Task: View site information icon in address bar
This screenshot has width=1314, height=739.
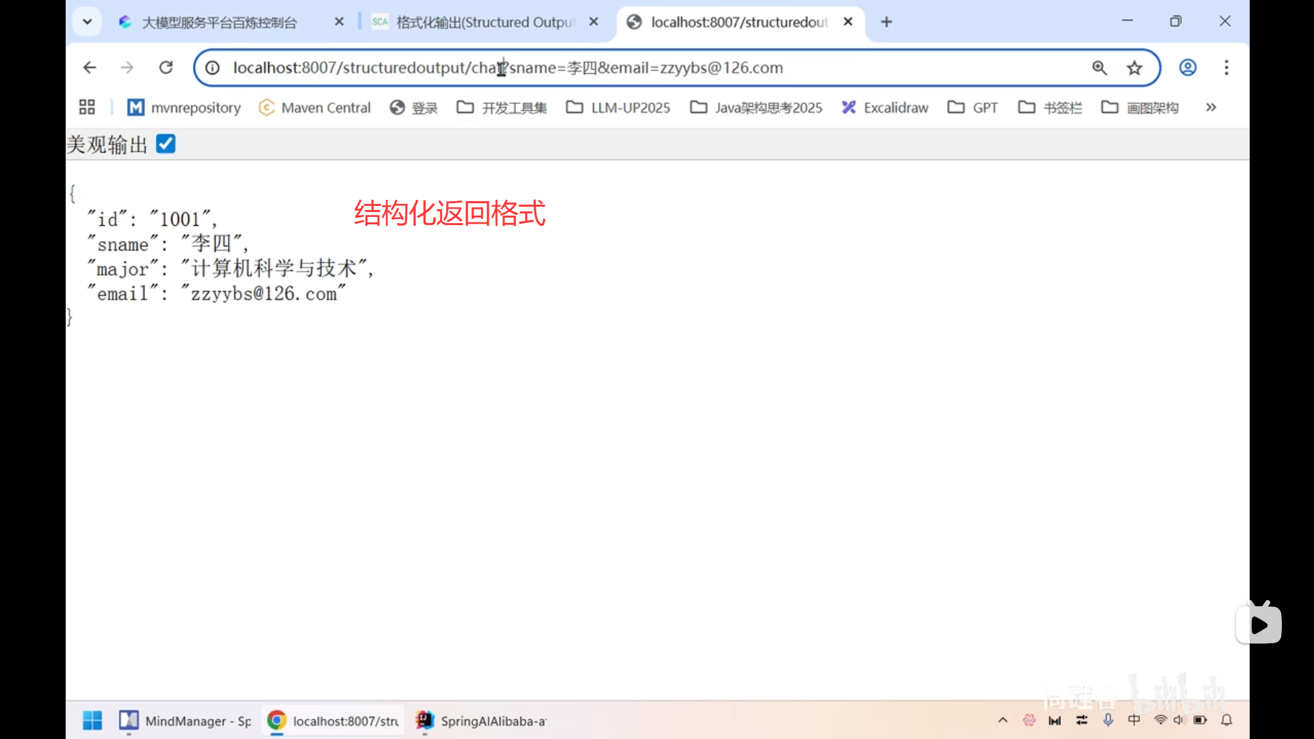Action: click(x=213, y=68)
